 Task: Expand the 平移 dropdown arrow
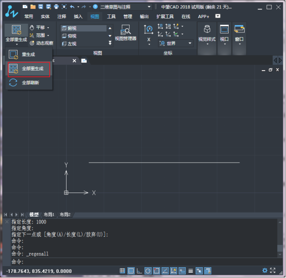[x=48, y=28]
